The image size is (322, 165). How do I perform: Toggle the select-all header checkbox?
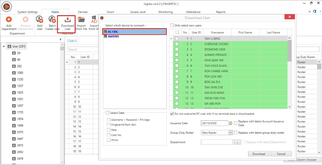177,32
